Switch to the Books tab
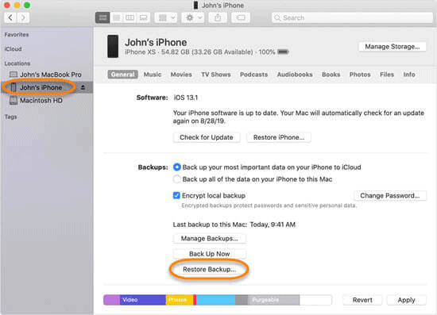This screenshot has height=315, width=437. (331, 75)
